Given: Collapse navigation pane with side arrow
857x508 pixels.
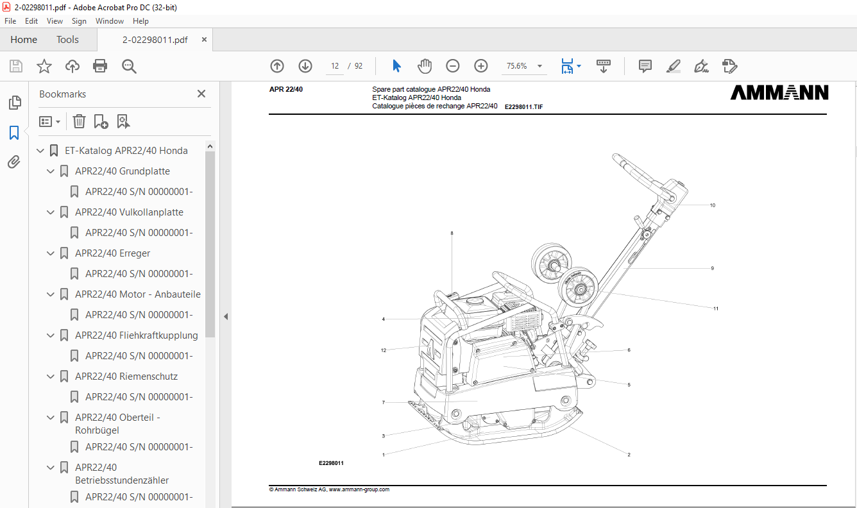Looking at the screenshot, I should coord(226,316).
